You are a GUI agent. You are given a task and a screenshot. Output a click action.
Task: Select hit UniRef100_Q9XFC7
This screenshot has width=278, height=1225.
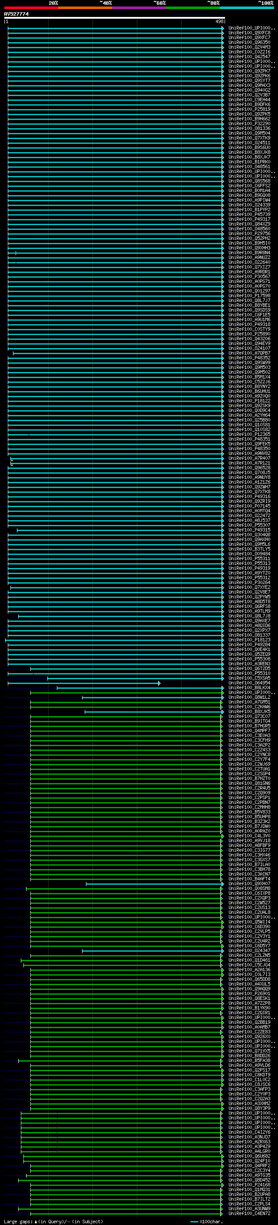(249, 37)
